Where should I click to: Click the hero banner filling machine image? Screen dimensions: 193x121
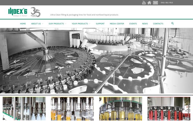click(96, 60)
